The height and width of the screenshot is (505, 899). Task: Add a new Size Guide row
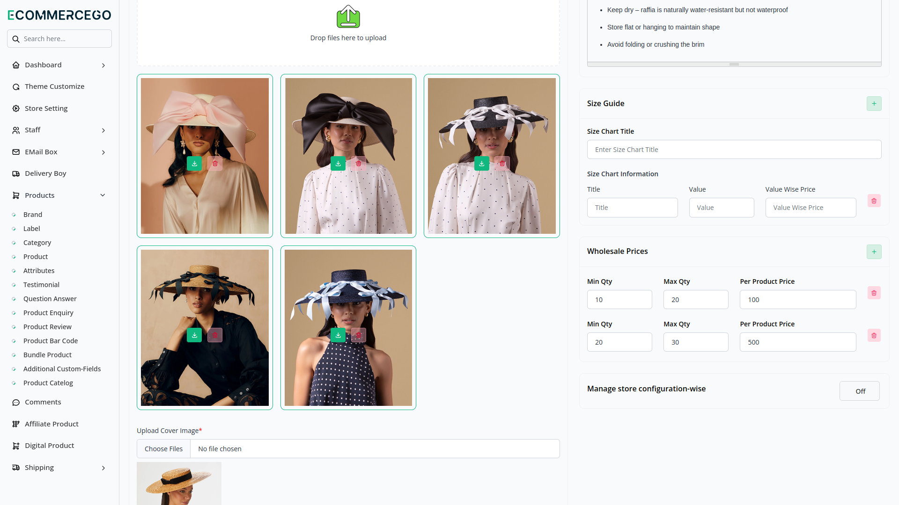874,104
